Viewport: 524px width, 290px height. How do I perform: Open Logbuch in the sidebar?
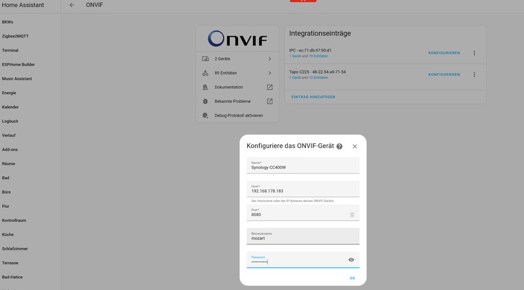[10, 121]
